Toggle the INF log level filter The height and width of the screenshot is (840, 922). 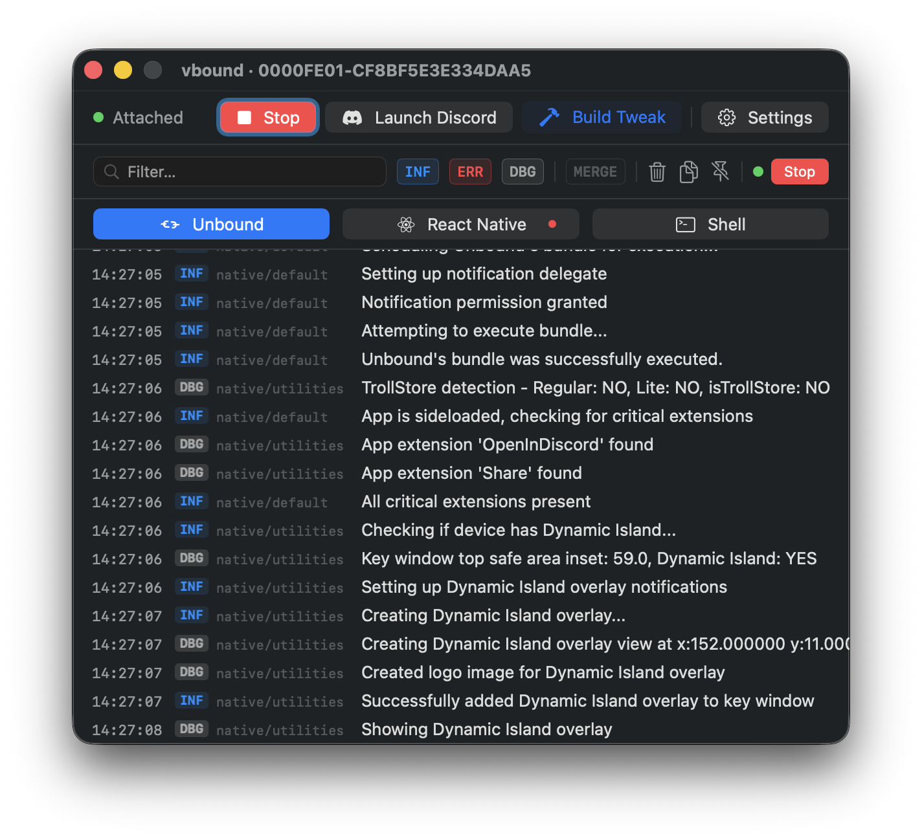(x=418, y=171)
